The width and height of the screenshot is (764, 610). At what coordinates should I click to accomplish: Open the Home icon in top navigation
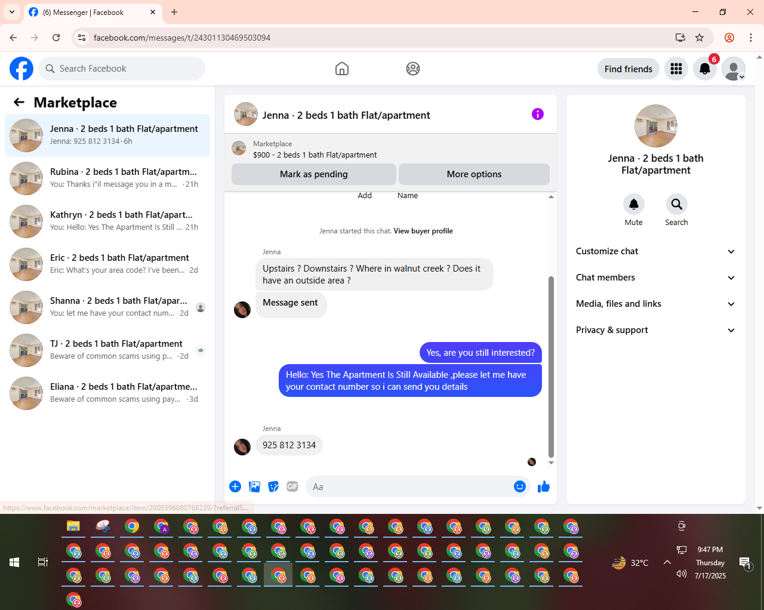(342, 69)
